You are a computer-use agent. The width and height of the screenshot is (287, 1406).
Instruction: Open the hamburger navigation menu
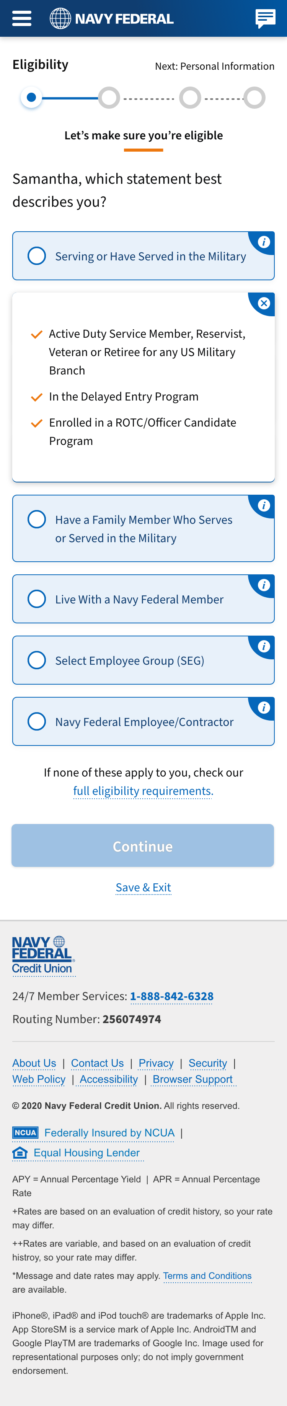(x=22, y=18)
